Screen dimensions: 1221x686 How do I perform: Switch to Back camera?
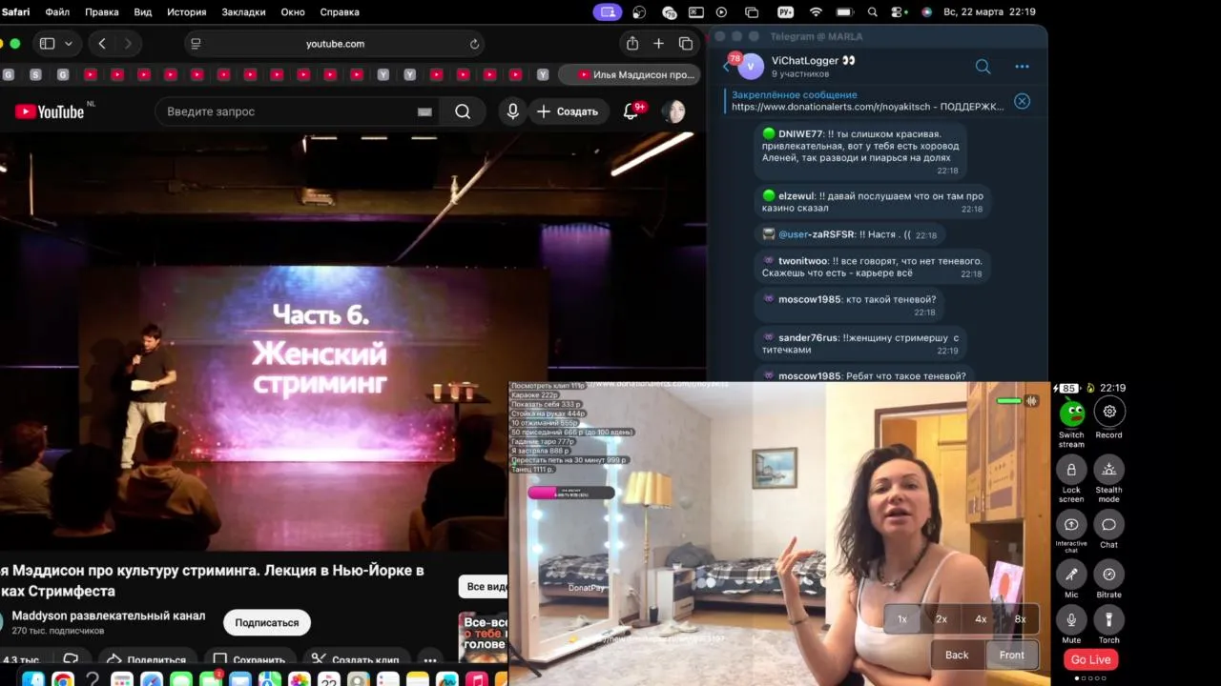coord(957,655)
